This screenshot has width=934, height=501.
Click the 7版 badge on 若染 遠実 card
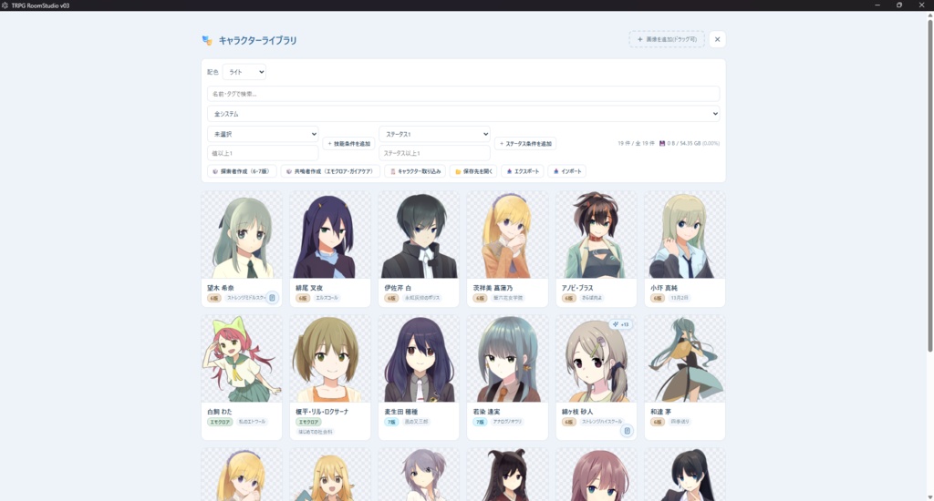(x=480, y=422)
